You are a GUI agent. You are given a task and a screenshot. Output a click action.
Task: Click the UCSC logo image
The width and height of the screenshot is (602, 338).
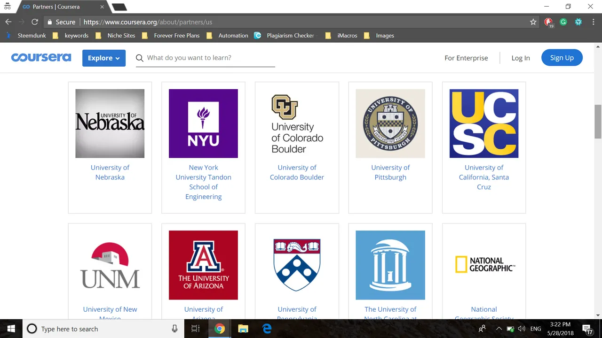484,123
